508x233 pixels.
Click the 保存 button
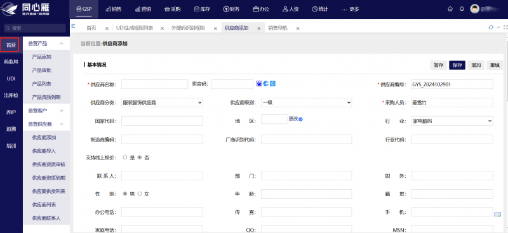(457, 65)
